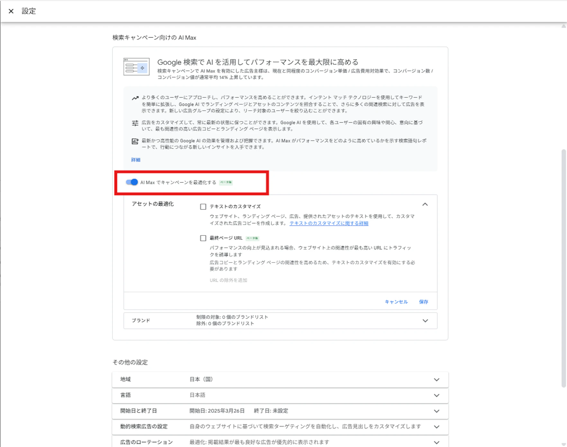
Task: Click the AI Max search illustration icon
Action: [137, 67]
